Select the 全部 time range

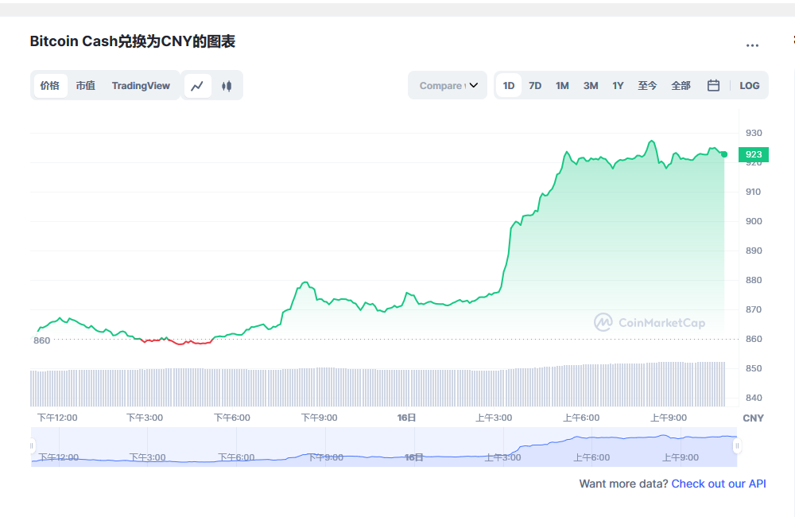pos(681,86)
